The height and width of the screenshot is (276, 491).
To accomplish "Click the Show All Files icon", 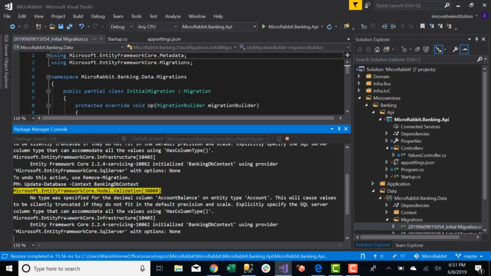I will [x=426, y=49].
